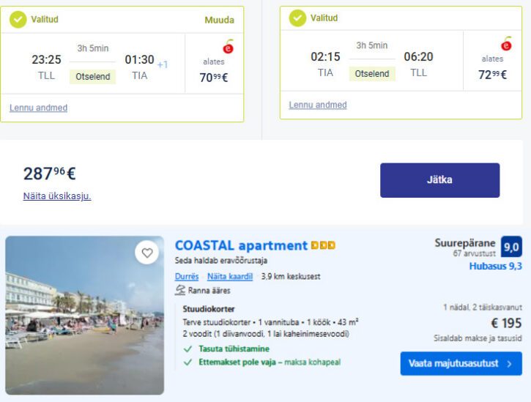Click the three-star rating icons beside COASTAL apartment

point(323,246)
